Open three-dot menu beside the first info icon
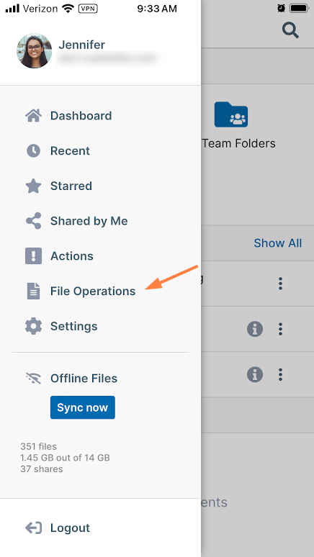This screenshot has height=557, width=314. (x=281, y=330)
